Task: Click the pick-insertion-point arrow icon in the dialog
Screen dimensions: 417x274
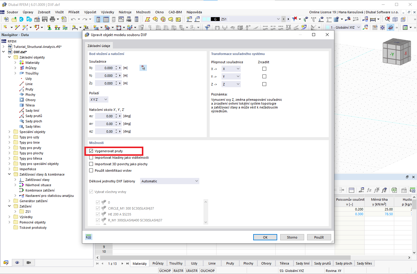Action: pyautogui.click(x=143, y=68)
